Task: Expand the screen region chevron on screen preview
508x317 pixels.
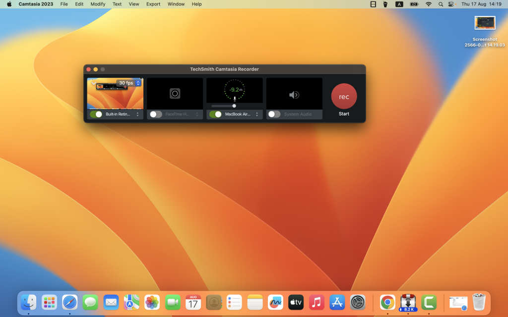Action: point(94,83)
